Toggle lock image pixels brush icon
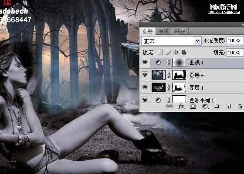This screenshot has width=244, height=174. pos(168,52)
